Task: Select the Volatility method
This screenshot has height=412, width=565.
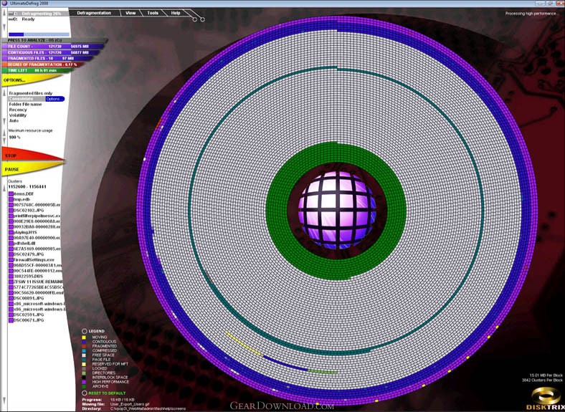Action: coord(18,115)
